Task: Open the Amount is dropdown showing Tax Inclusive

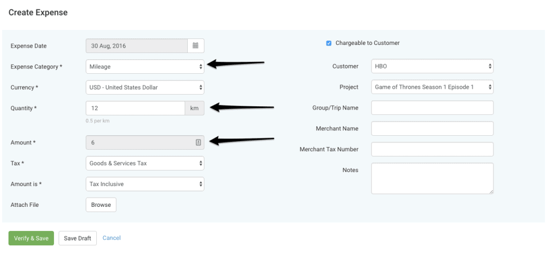Action: pyautogui.click(x=145, y=184)
